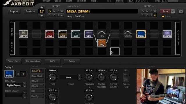Click the Output block
Viewport: 186px width, 104px height.
pos(178,38)
